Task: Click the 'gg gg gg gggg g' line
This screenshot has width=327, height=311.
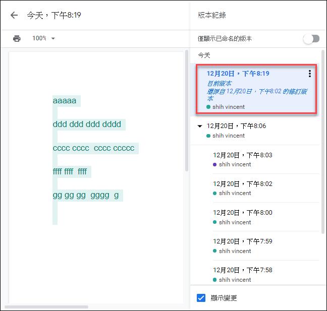Action: click(x=86, y=196)
